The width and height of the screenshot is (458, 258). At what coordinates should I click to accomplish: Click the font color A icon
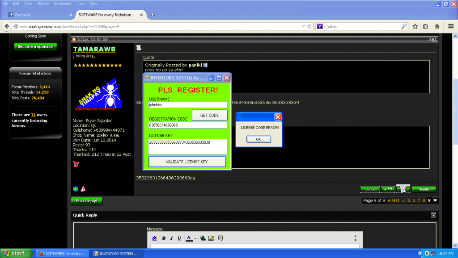[x=189, y=238]
